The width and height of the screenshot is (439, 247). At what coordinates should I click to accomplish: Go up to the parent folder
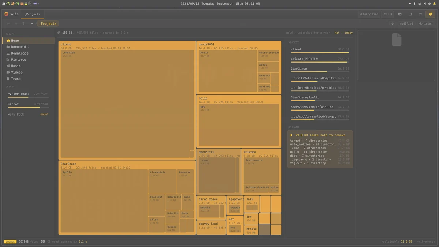click(x=24, y=23)
